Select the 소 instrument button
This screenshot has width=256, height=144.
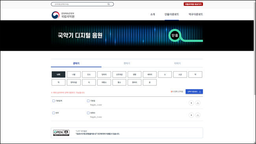pyautogui.click(x=165, y=74)
